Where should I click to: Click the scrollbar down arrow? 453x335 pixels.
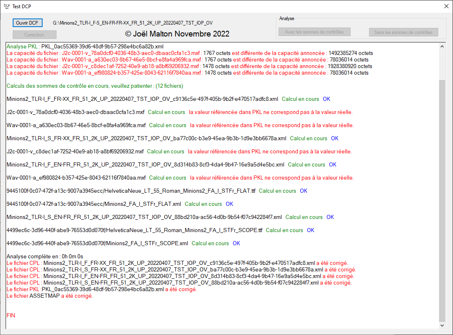[442, 326]
